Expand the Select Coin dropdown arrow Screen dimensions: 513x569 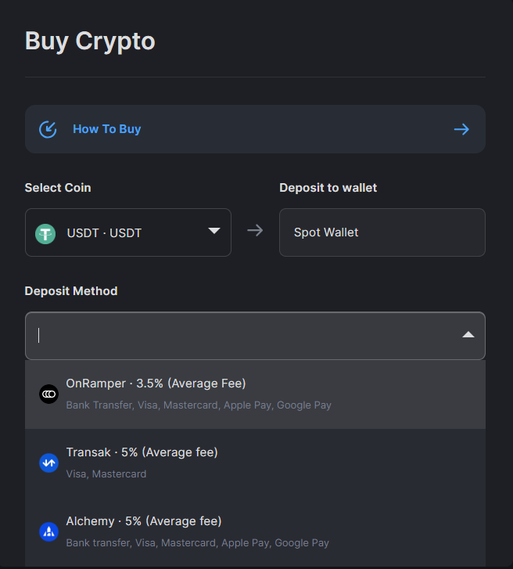pyautogui.click(x=214, y=231)
